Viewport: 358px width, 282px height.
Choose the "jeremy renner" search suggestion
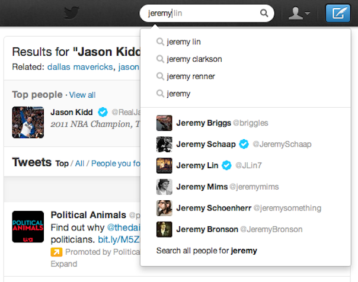click(x=191, y=76)
